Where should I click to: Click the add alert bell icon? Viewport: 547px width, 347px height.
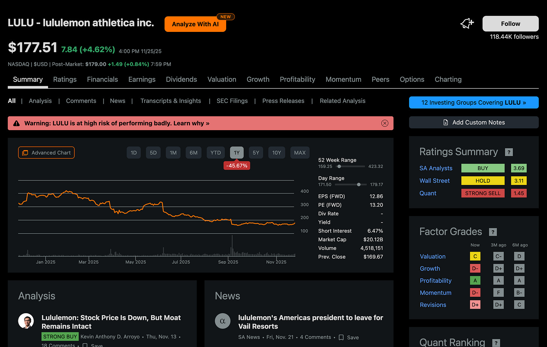(x=467, y=23)
